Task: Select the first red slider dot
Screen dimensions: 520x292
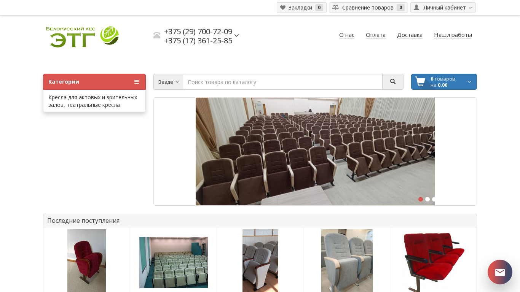Action: (x=421, y=199)
